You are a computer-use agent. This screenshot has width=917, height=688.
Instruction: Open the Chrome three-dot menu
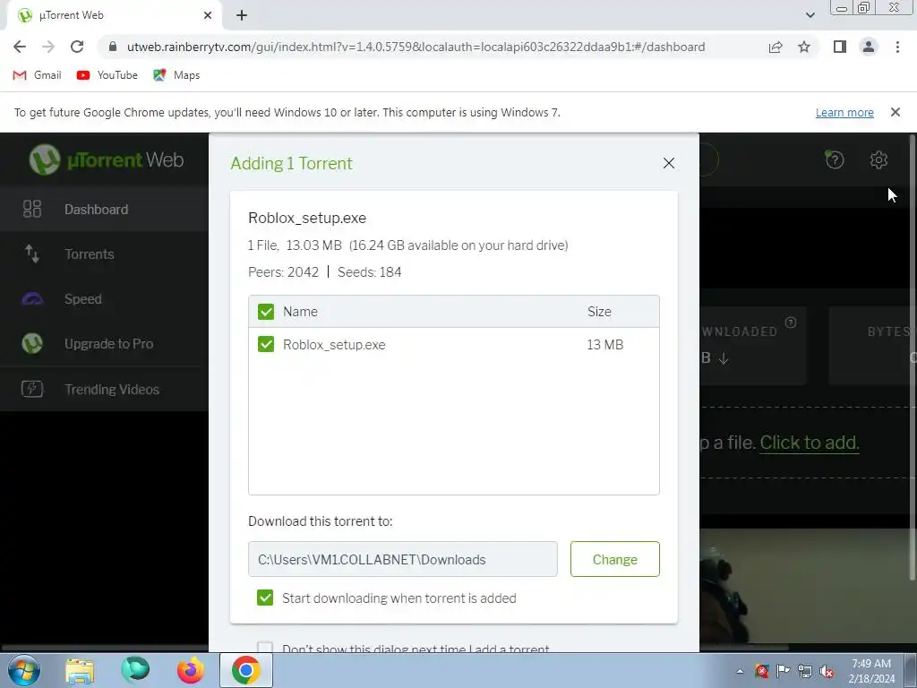point(897,47)
